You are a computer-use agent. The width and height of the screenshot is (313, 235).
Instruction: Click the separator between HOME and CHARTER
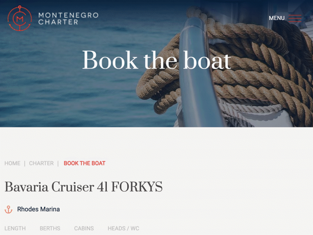click(25, 163)
